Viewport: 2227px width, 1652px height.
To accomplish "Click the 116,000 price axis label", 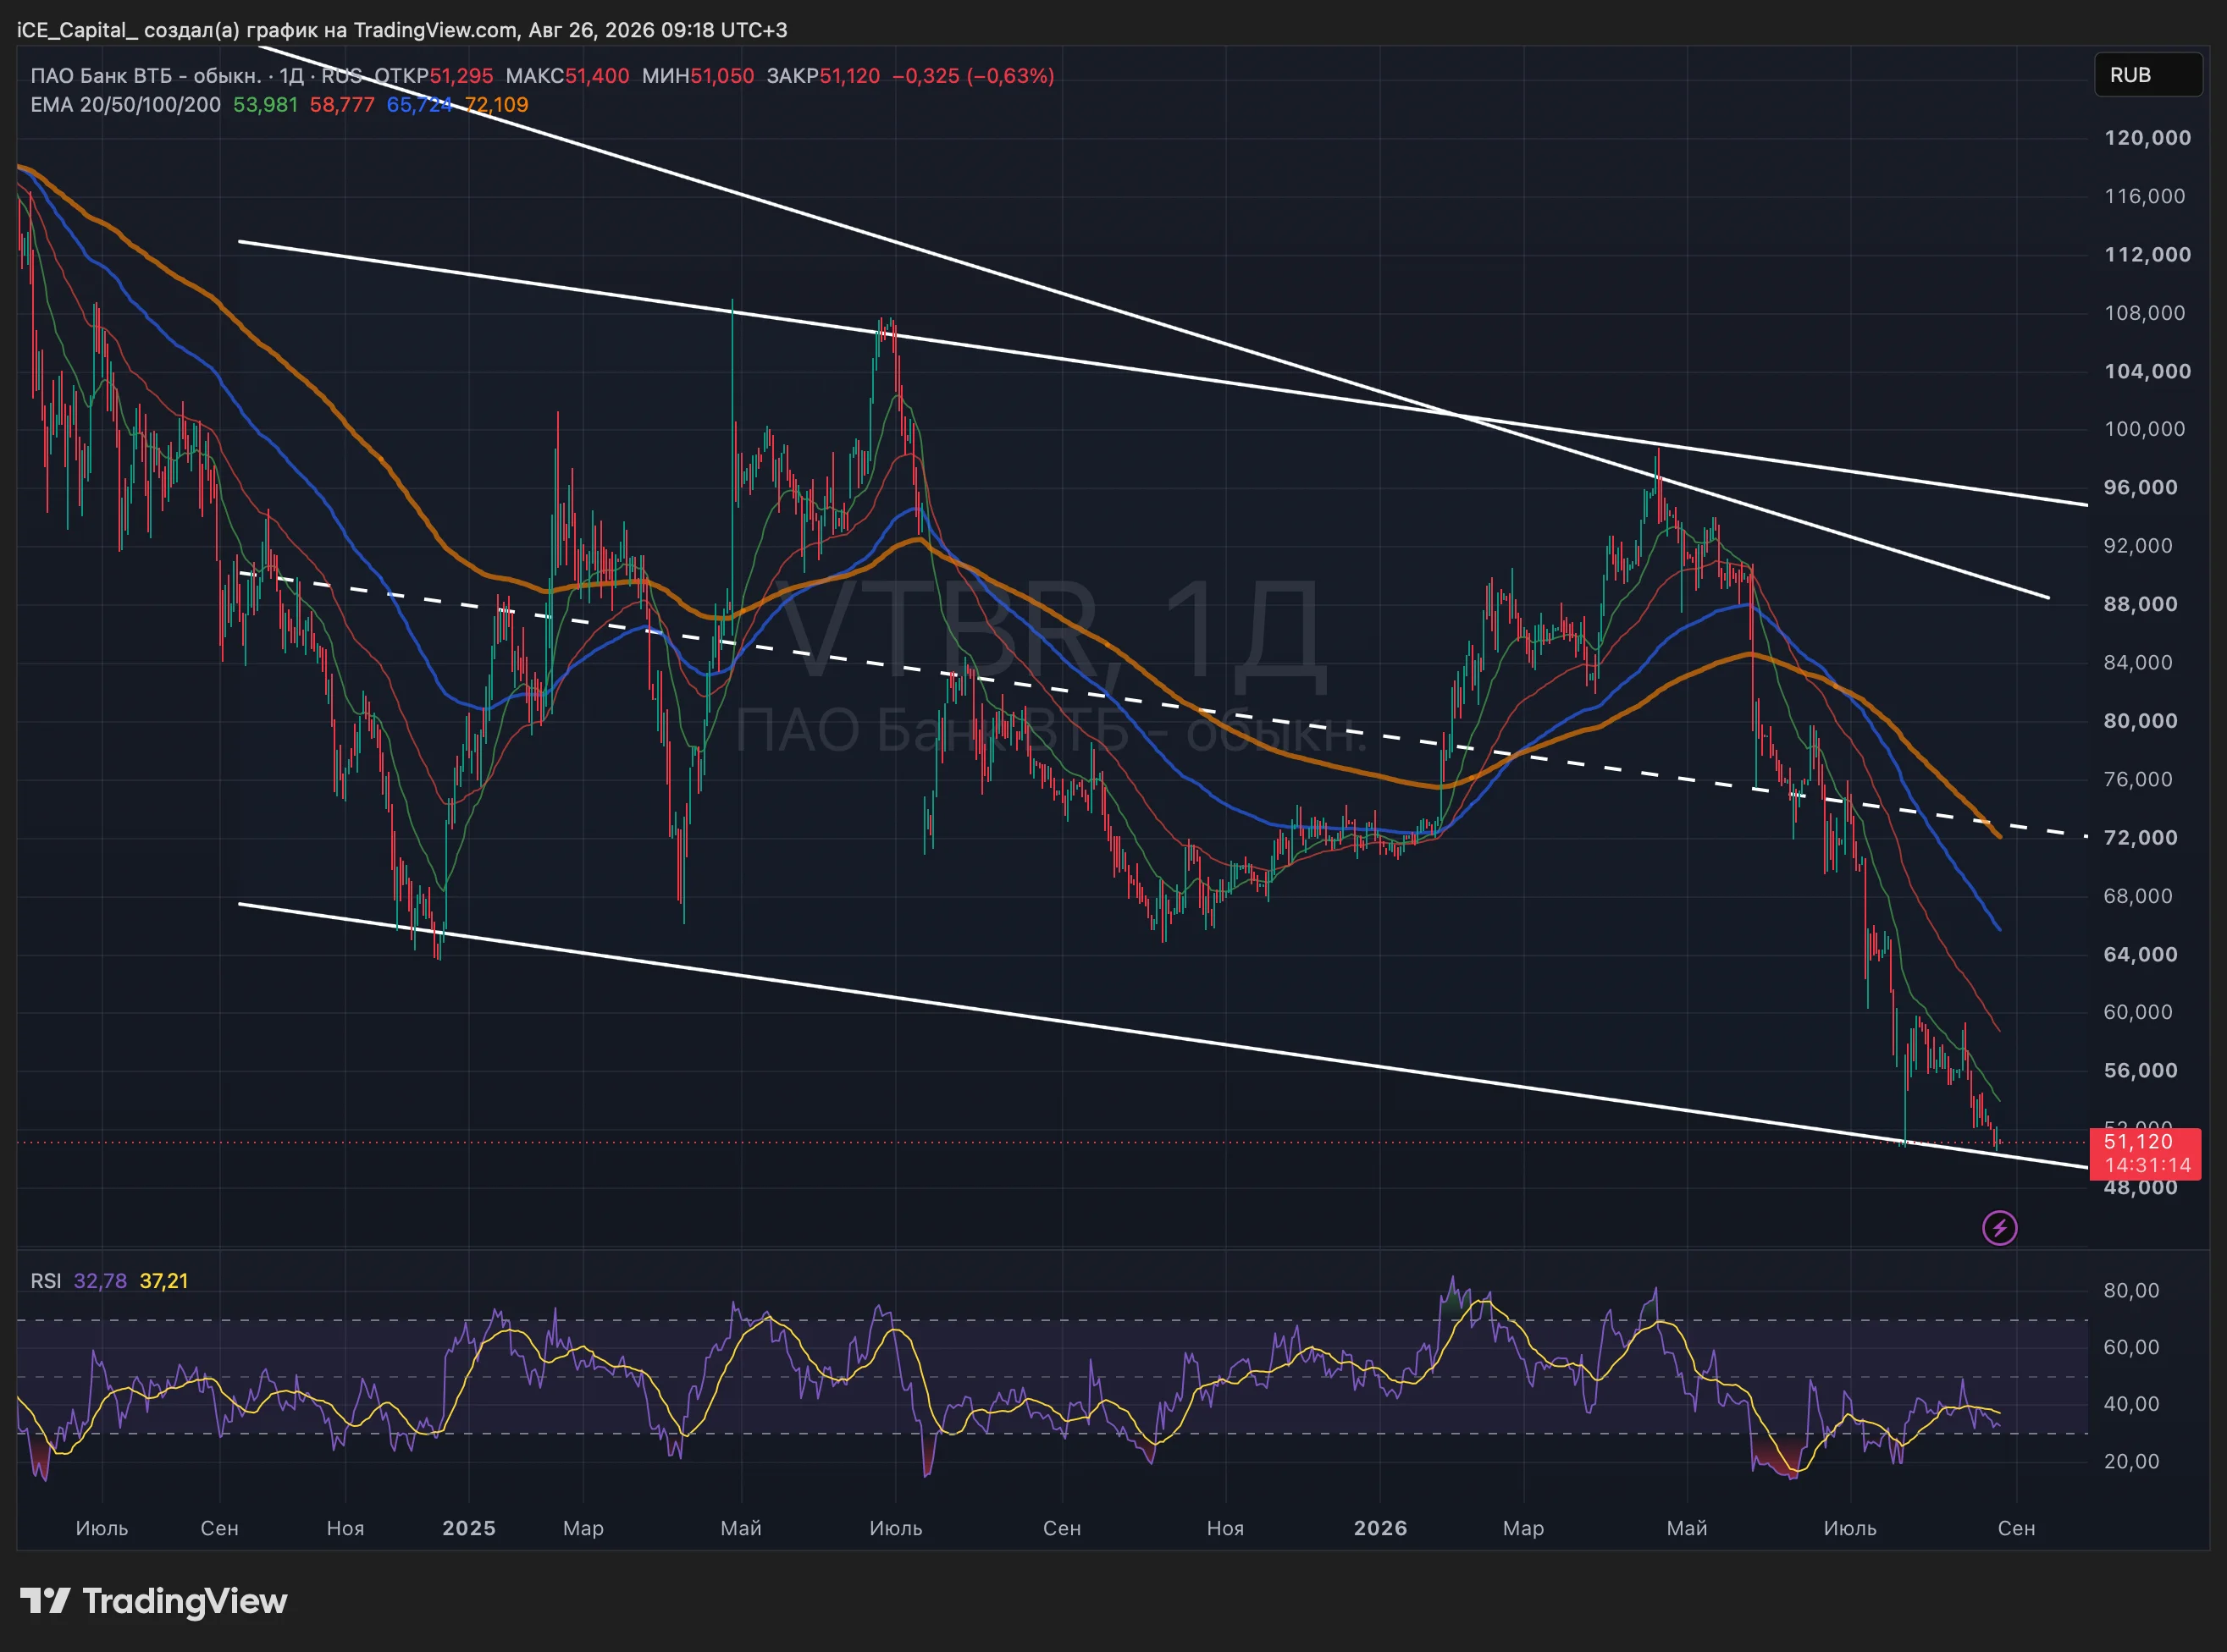I will [2147, 196].
